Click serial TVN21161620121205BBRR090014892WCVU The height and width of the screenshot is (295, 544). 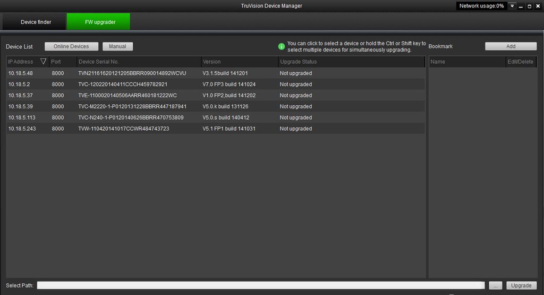pyautogui.click(x=132, y=73)
